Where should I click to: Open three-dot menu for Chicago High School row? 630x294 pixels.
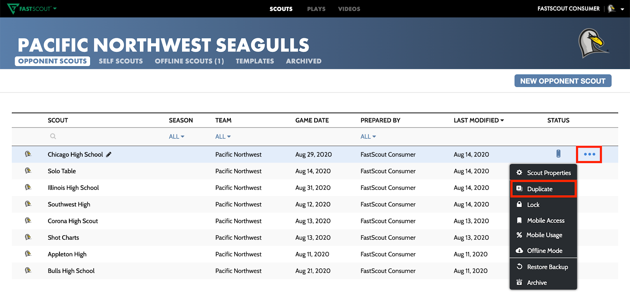[x=589, y=154]
